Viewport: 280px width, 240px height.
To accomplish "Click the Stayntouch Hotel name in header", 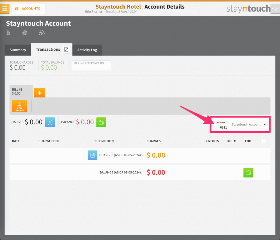I will (118, 7).
